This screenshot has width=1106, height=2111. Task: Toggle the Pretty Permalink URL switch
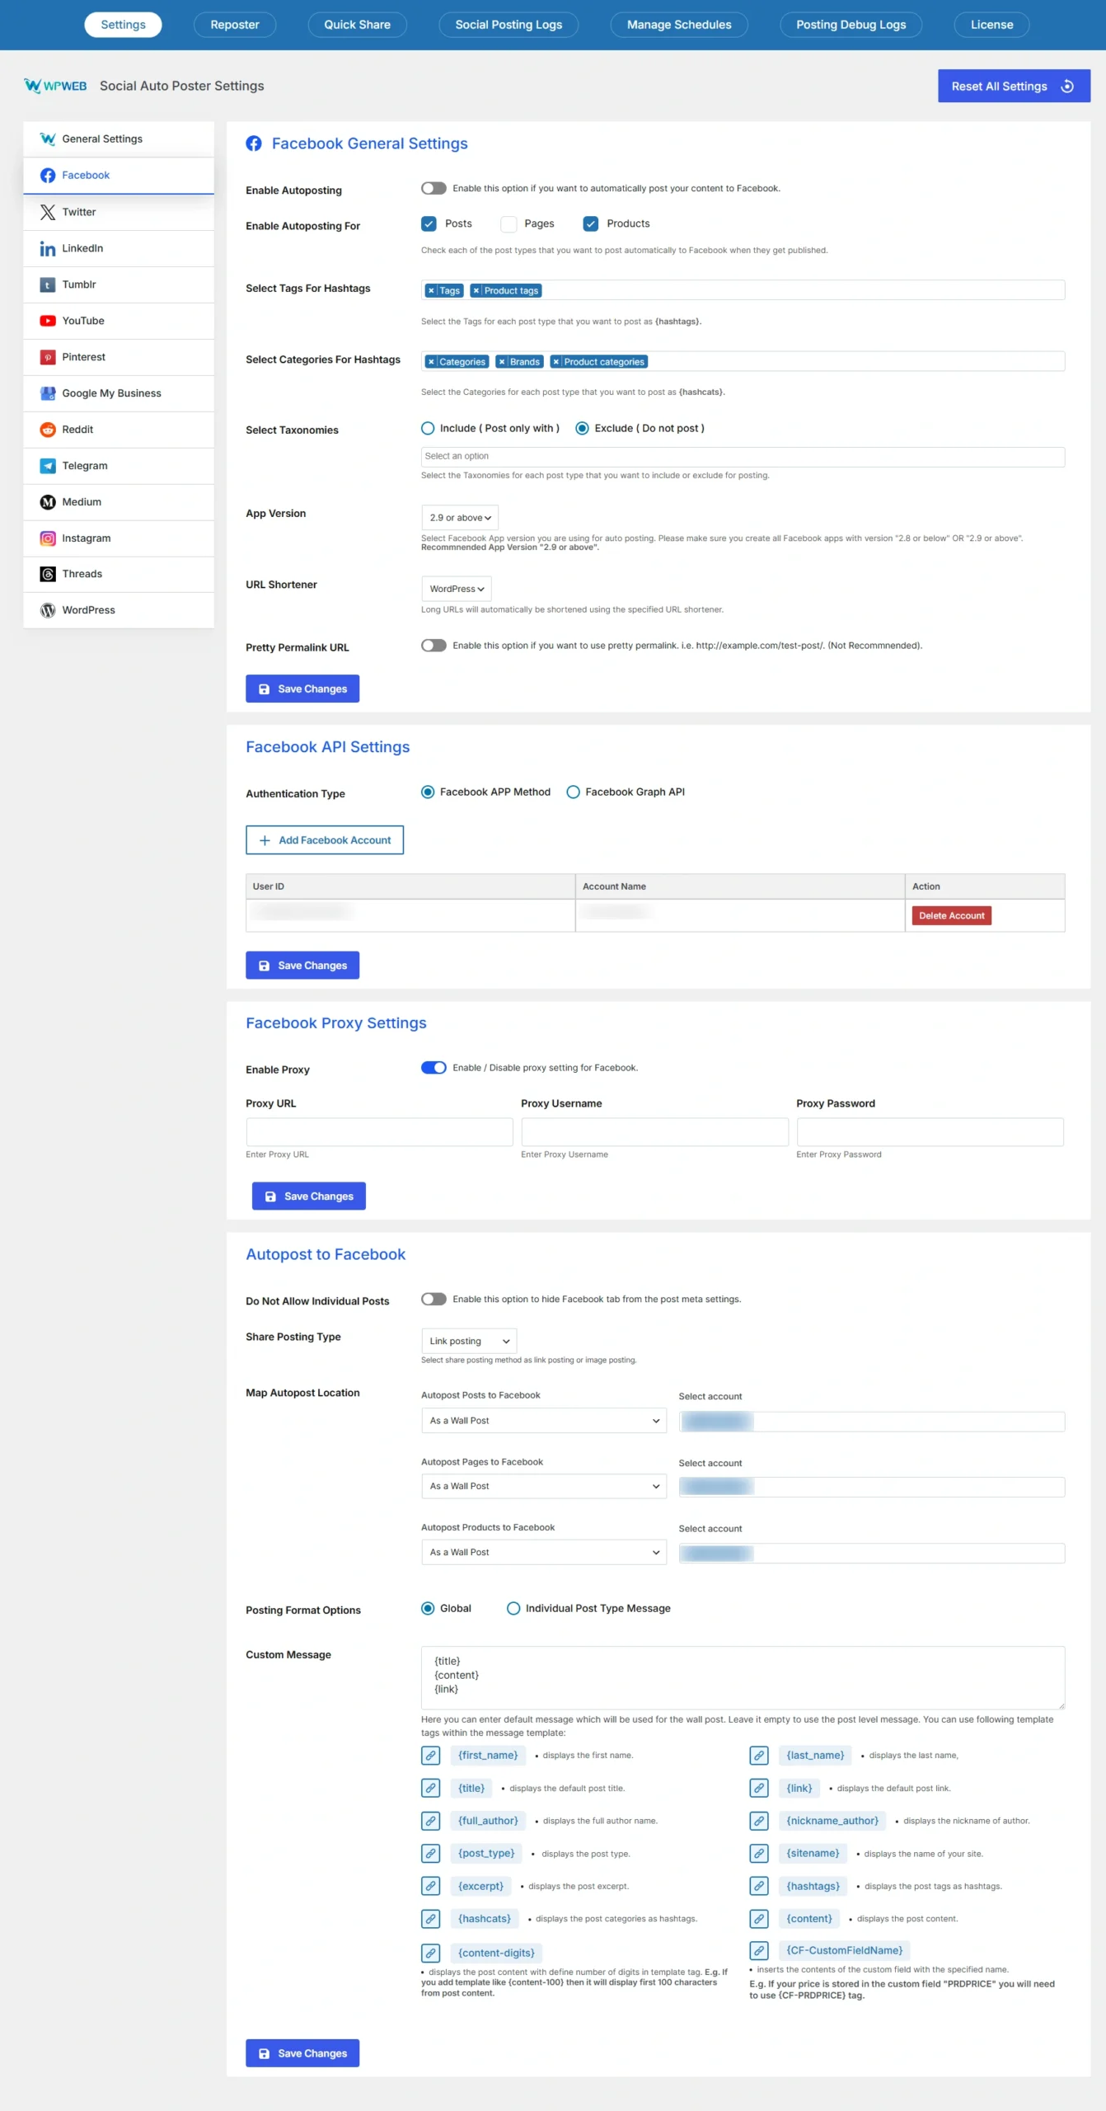tap(433, 646)
